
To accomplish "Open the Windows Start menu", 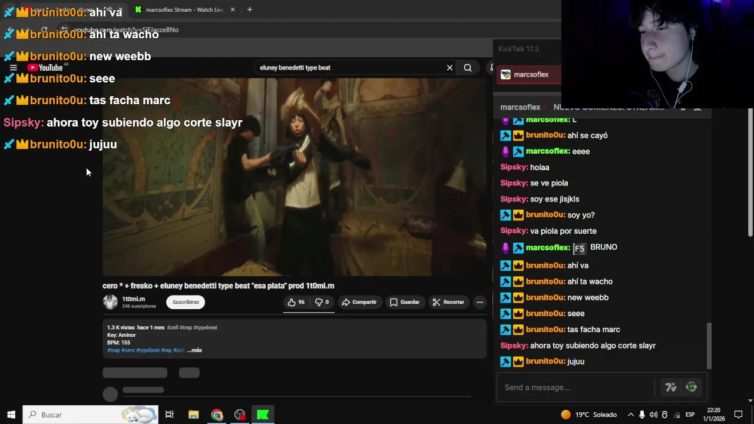I will coord(11,415).
